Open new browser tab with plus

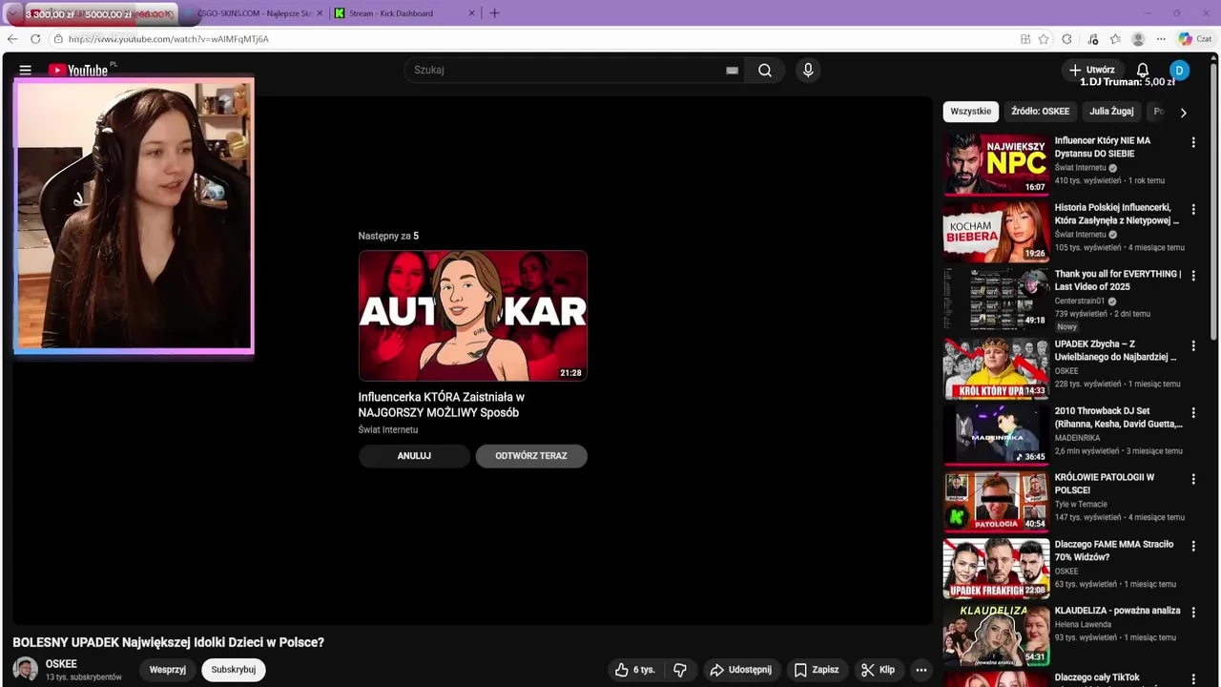[x=494, y=13]
